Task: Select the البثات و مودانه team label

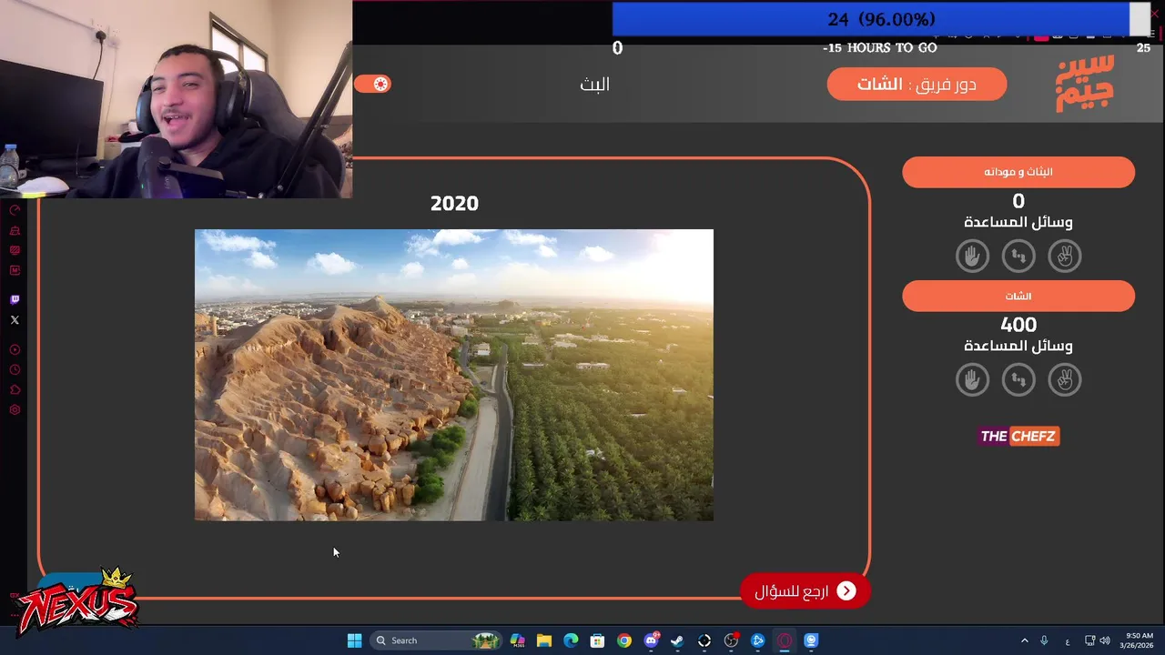Action: pos(1018,172)
